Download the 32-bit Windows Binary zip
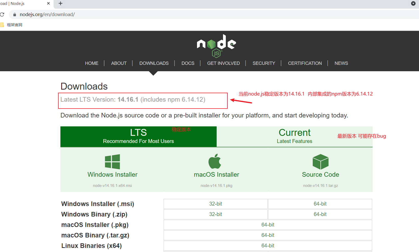Image resolution: width=419 pixels, height=252 pixels. (x=215, y=214)
